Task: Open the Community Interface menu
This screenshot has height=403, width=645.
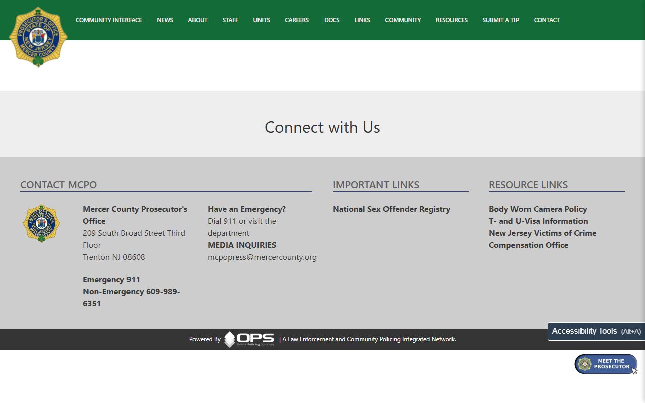Action: 109,20
